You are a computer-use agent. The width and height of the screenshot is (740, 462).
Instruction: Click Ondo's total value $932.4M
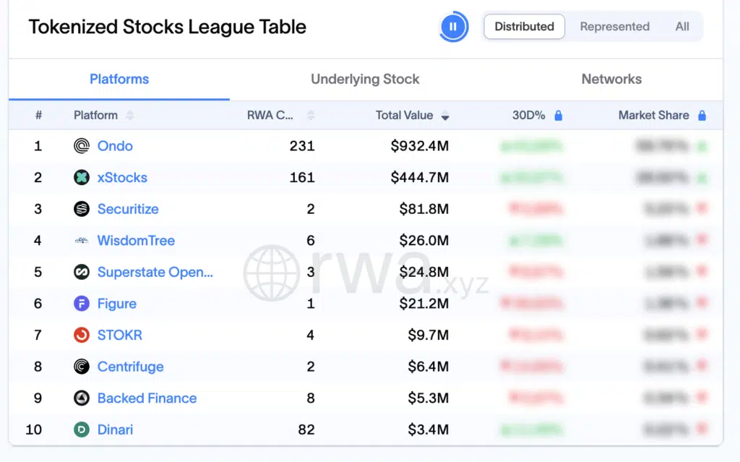pyautogui.click(x=420, y=146)
